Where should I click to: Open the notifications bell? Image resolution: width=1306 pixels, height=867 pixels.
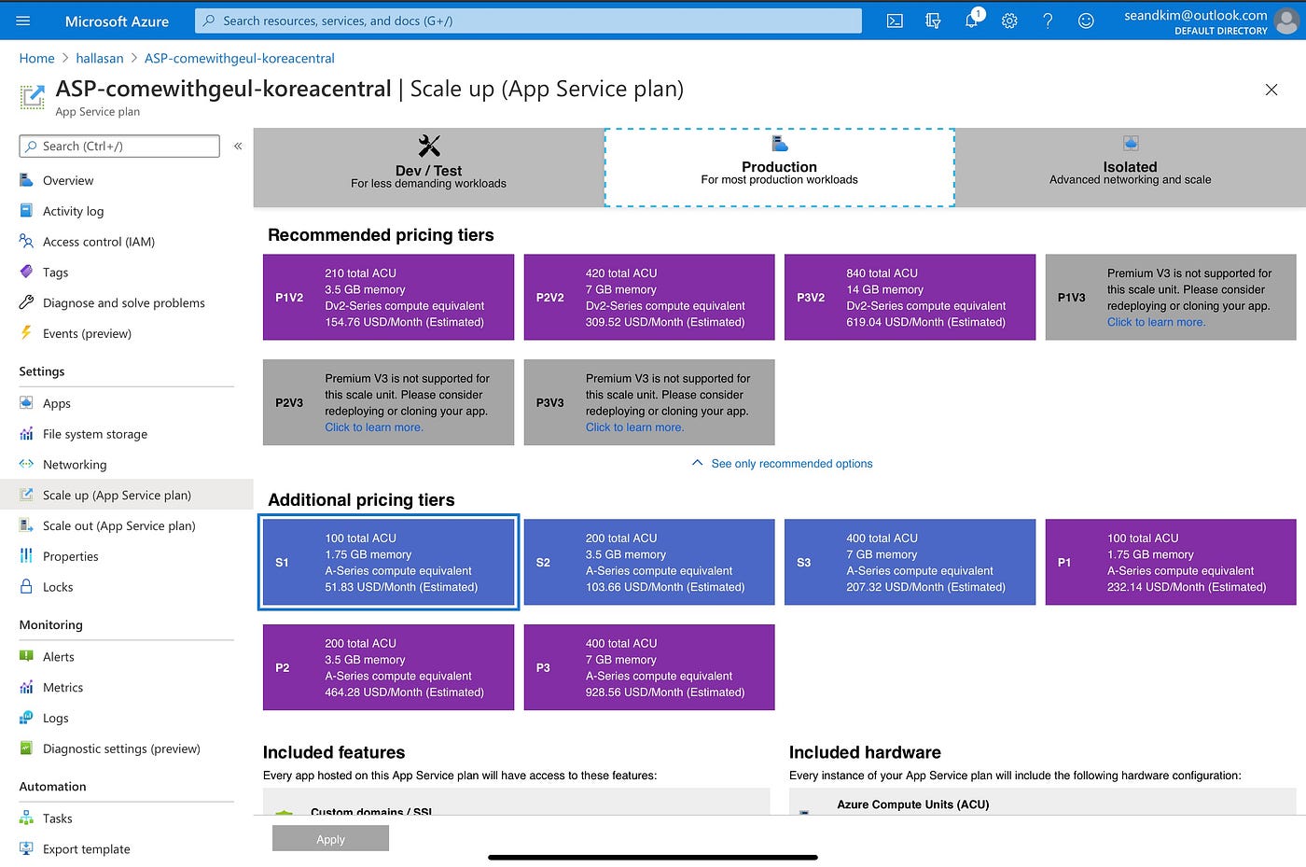pos(971,21)
